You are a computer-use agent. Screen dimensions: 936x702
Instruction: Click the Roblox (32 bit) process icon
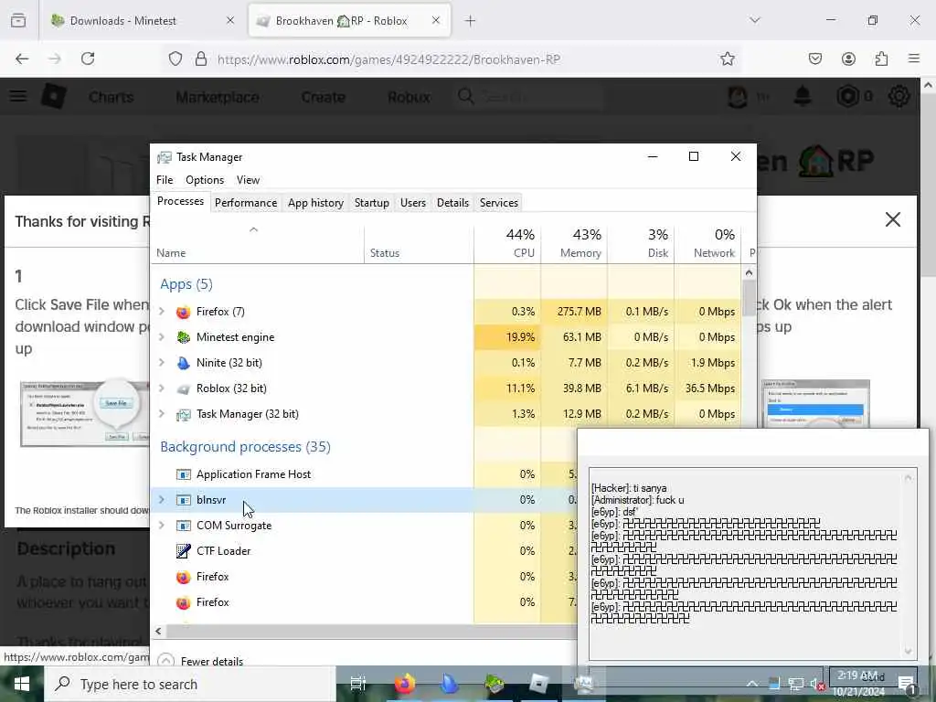(x=183, y=388)
